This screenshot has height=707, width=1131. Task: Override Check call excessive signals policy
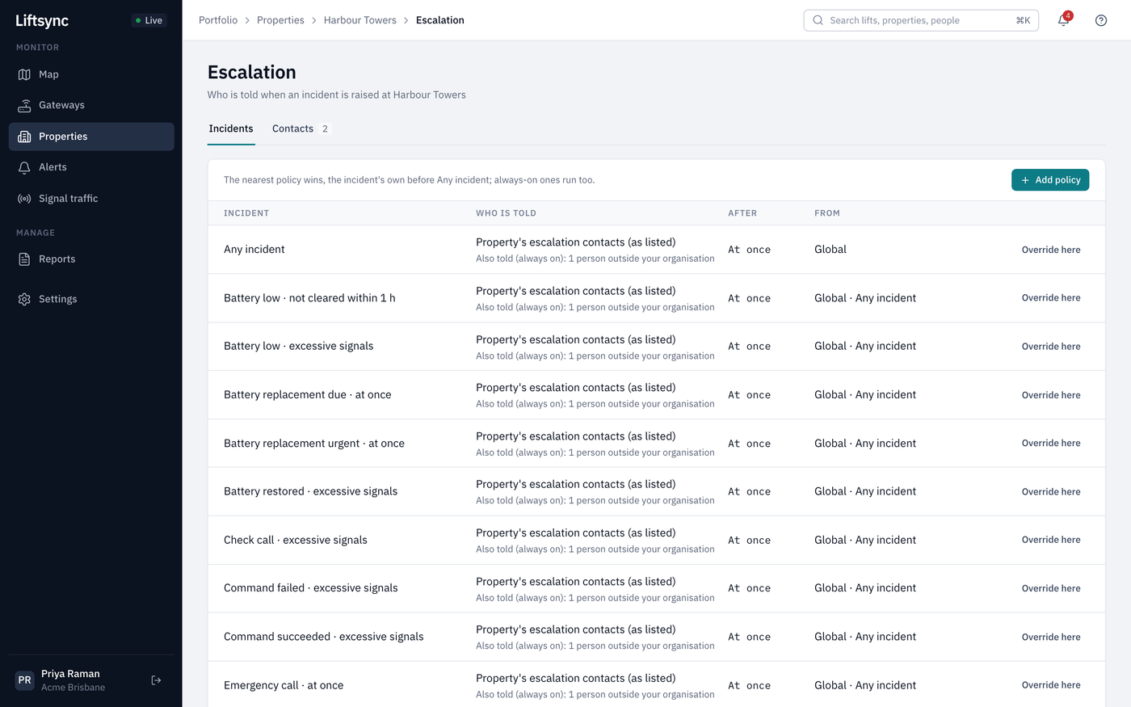tap(1051, 540)
